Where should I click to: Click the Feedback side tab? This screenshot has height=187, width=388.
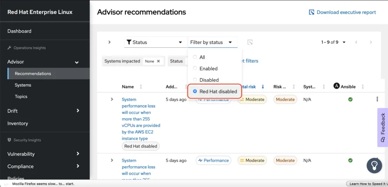tap(383, 127)
